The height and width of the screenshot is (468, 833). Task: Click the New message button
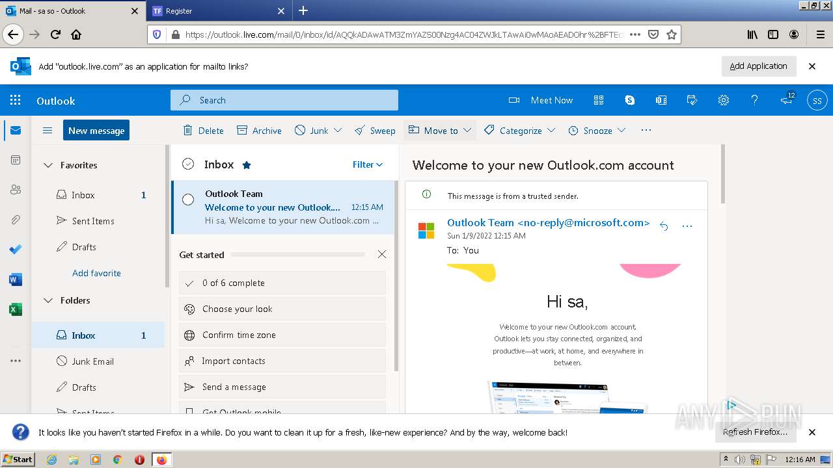click(96, 130)
